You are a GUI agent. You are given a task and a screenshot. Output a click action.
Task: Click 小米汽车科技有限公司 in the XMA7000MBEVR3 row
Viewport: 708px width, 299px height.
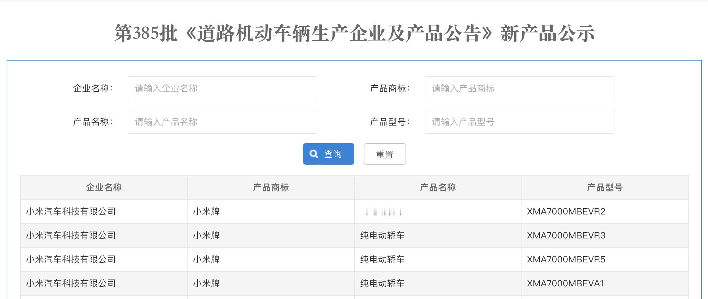click(x=71, y=235)
